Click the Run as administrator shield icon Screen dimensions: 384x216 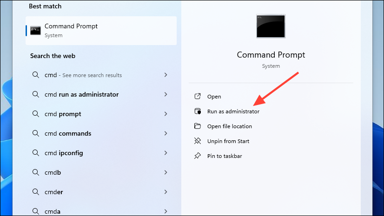pyautogui.click(x=198, y=111)
